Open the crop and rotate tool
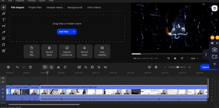The width and height of the screenshot is (219, 108). click(86, 67)
